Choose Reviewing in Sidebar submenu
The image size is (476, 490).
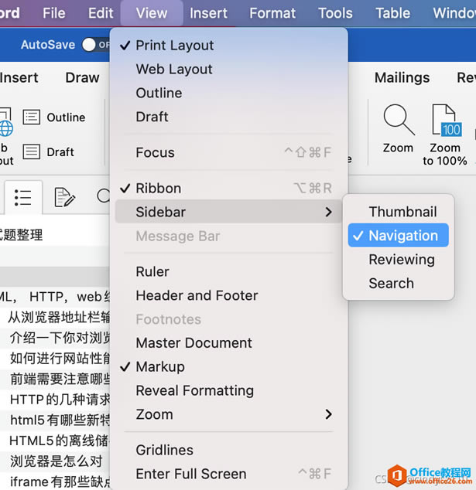tap(398, 260)
